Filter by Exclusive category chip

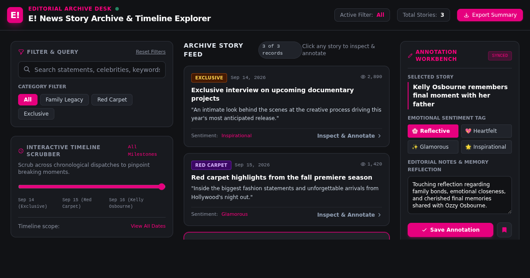[36, 114]
